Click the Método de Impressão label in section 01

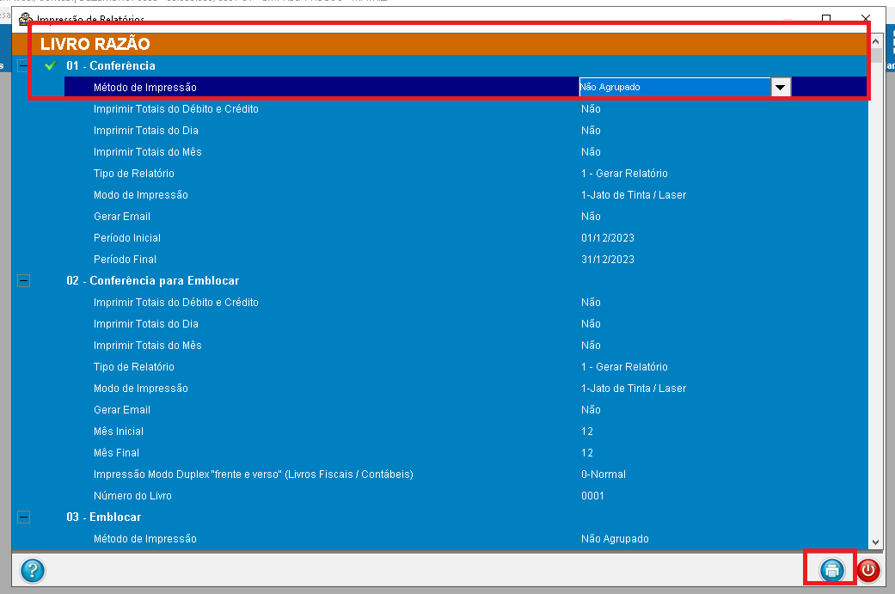pyautogui.click(x=145, y=88)
